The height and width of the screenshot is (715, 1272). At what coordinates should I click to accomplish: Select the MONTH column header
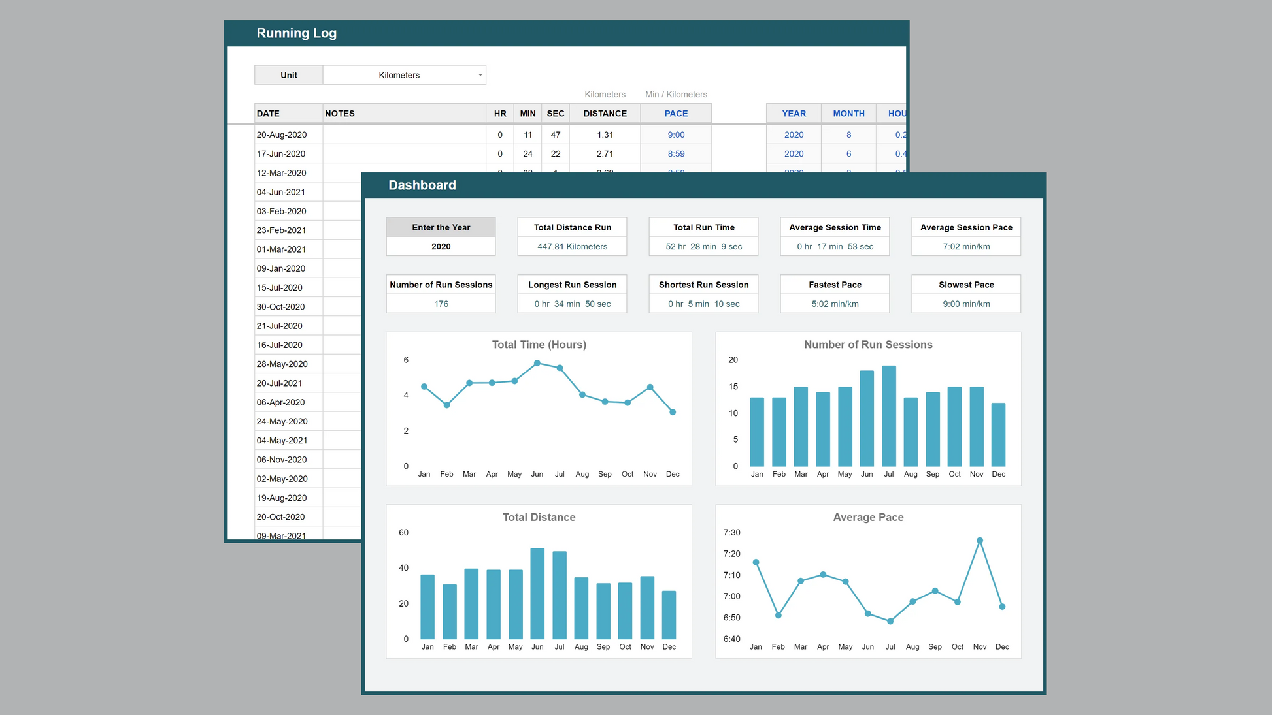click(848, 113)
